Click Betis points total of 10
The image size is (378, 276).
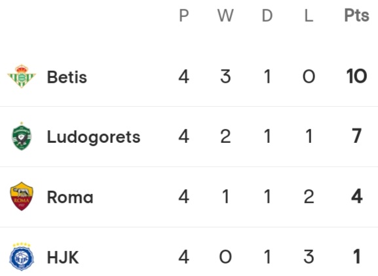pos(356,76)
